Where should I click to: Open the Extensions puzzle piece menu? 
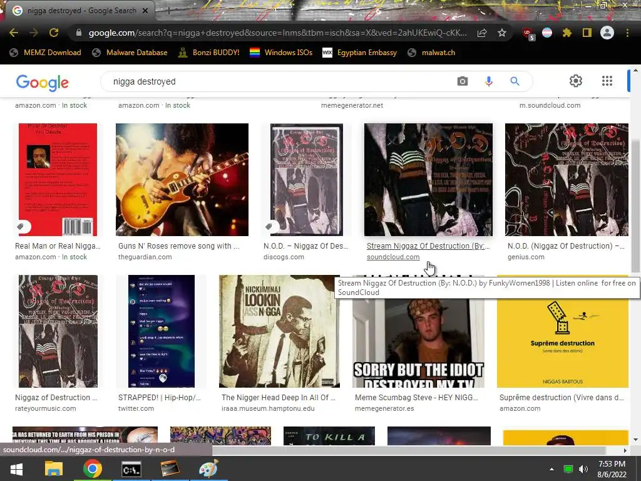[x=567, y=33]
